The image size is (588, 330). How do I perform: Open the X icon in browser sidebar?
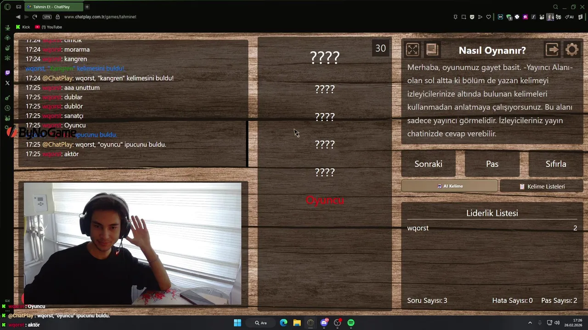tap(7, 83)
